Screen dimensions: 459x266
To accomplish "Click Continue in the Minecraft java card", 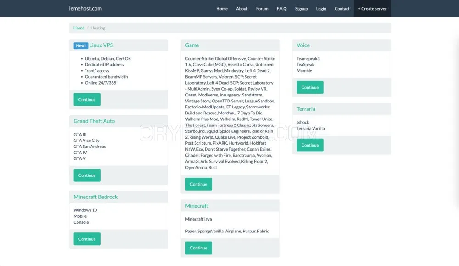I will tap(198, 248).
